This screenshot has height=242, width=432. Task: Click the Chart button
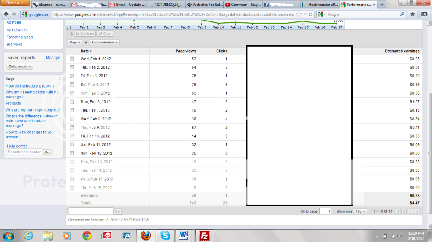[x=105, y=34]
